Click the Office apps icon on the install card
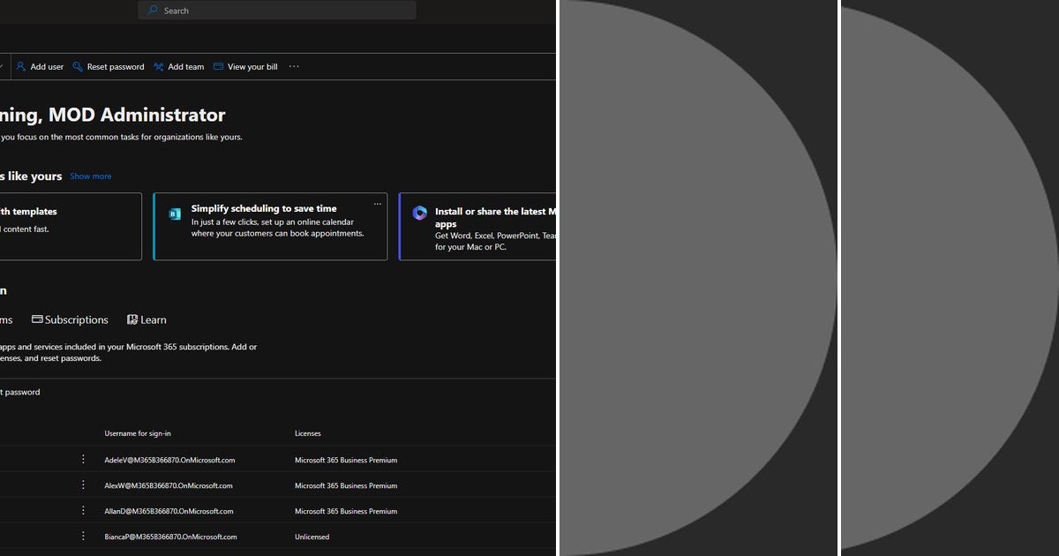This screenshot has width=1059, height=556. click(x=420, y=213)
